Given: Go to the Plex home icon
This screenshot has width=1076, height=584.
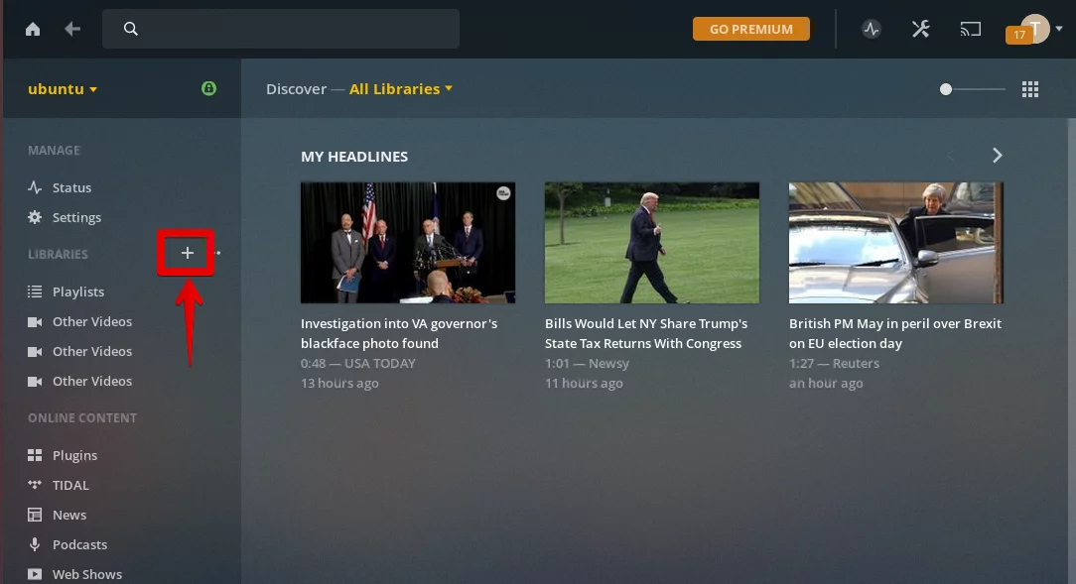Looking at the screenshot, I should point(33,29).
